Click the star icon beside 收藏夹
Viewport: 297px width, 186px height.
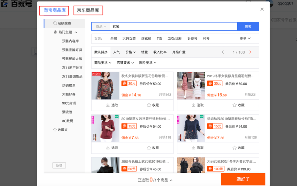[x=55, y=130]
